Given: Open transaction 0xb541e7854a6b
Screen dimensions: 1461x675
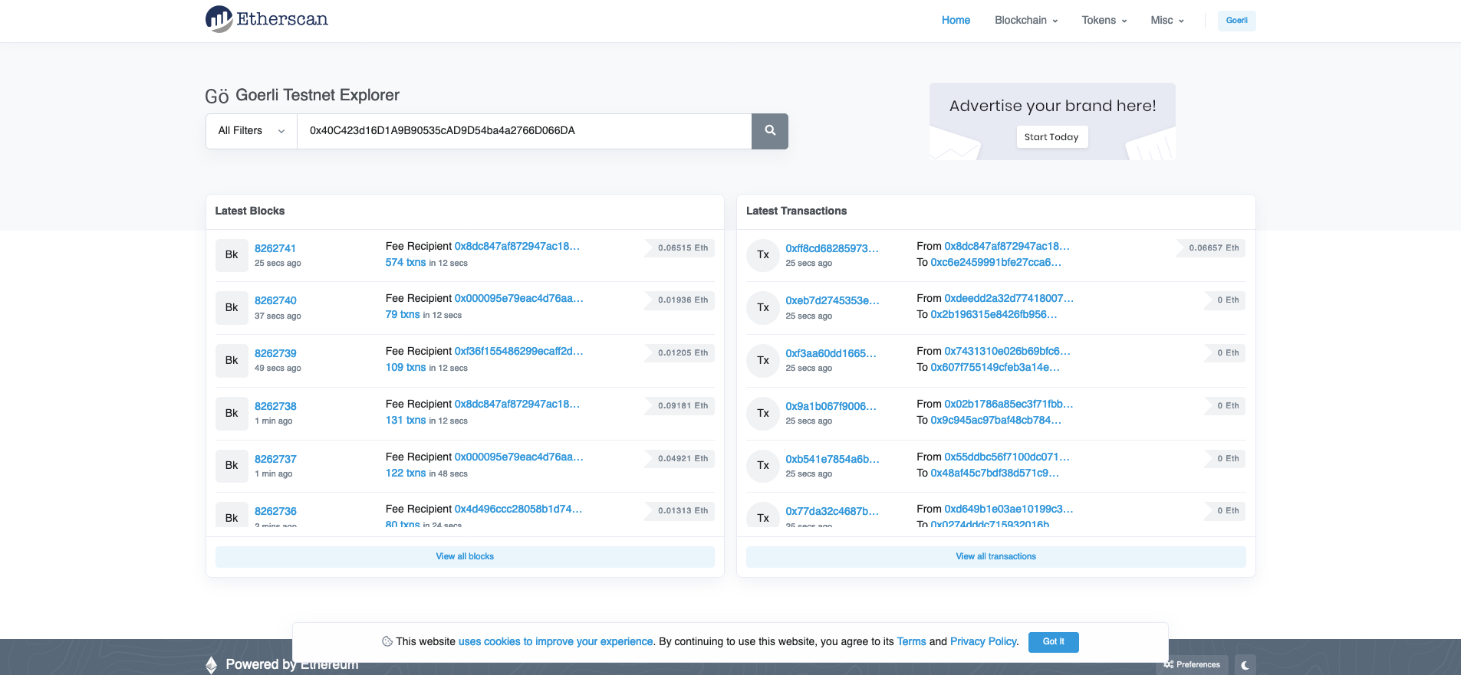Looking at the screenshot, I should pyautogui.click(x=832, y=460).
